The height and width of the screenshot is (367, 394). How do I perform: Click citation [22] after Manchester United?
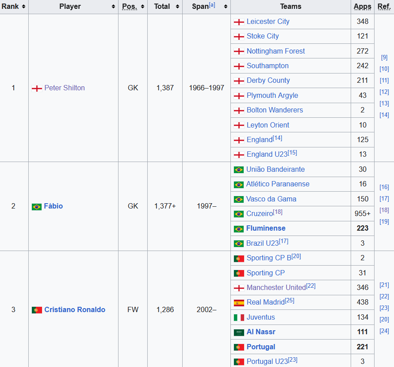(311, 286)
